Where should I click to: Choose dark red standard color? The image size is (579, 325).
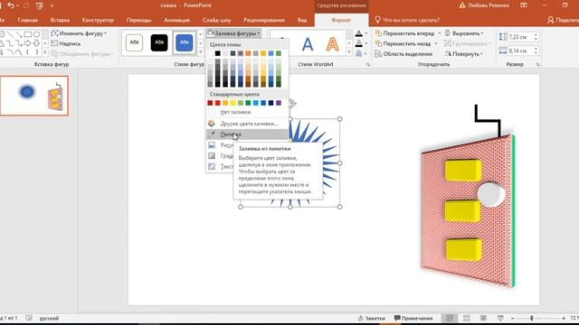210,103
